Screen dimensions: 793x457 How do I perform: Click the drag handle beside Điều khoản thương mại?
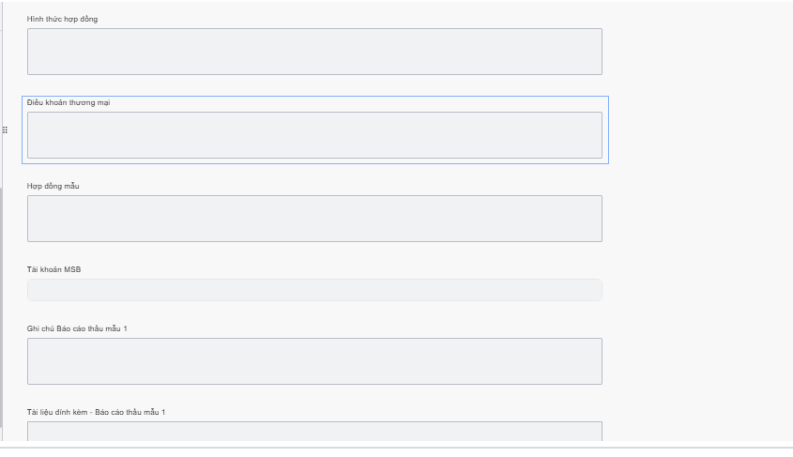pyautogui.click(x=5, y=129)
